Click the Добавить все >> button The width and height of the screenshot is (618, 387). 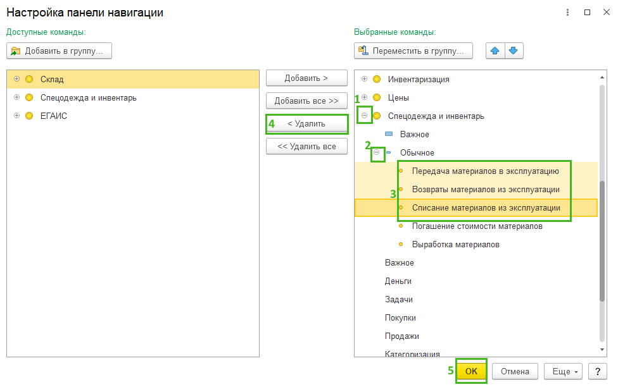(306, 101)
